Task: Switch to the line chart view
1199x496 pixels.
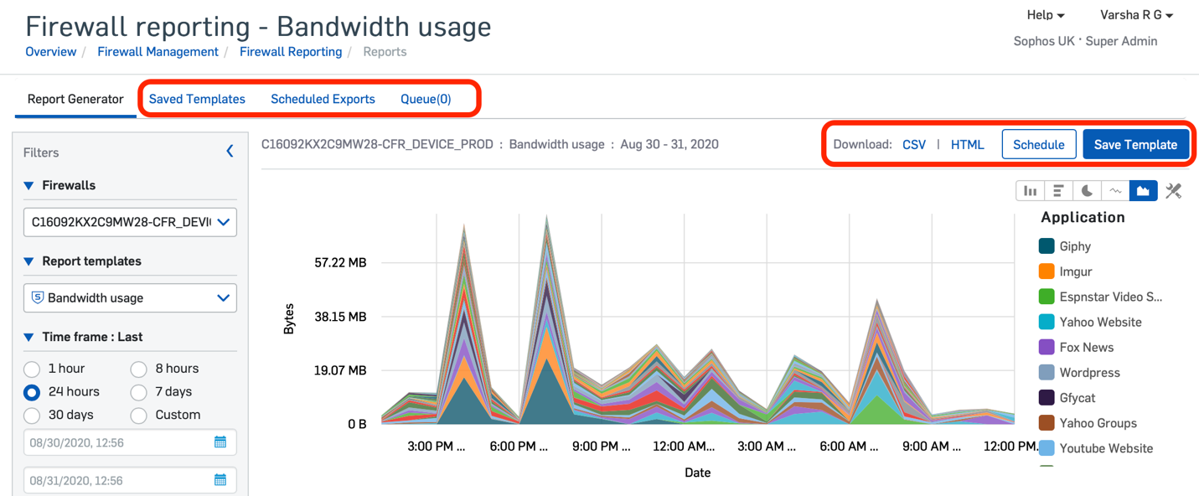Action: click(1115, 190)
